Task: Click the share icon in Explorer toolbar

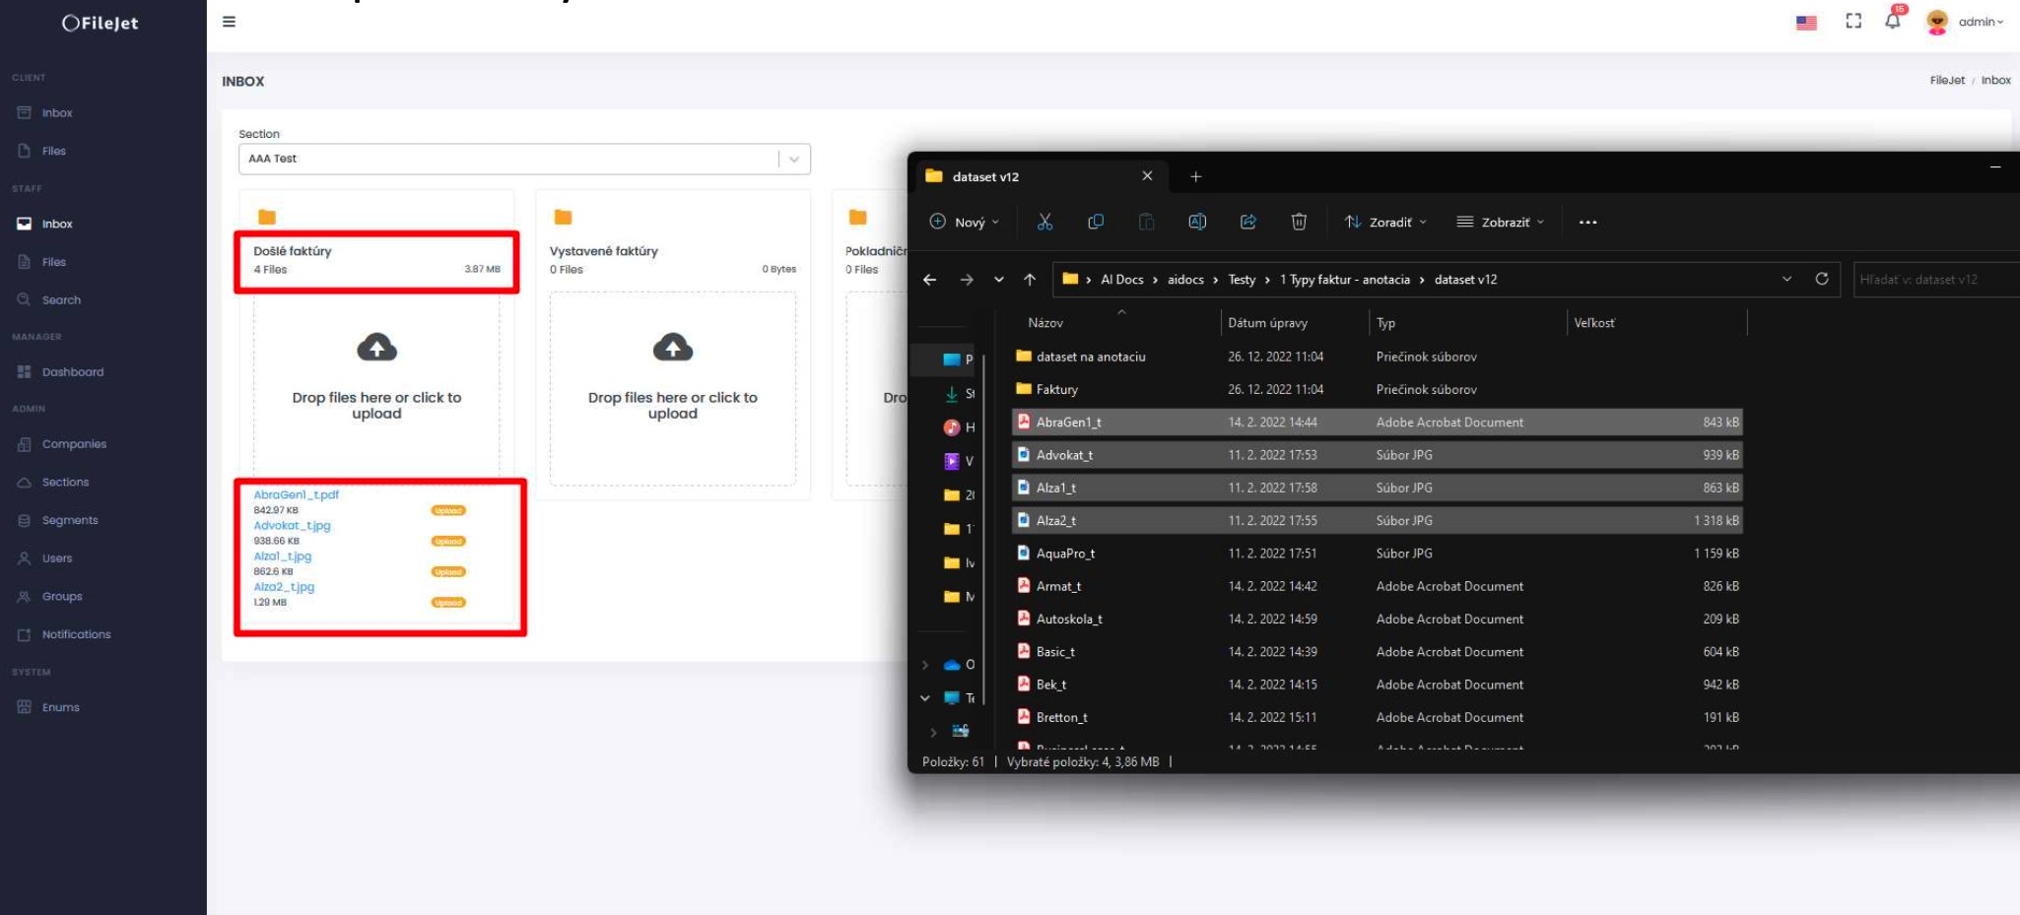Action: coord(1247,222)
